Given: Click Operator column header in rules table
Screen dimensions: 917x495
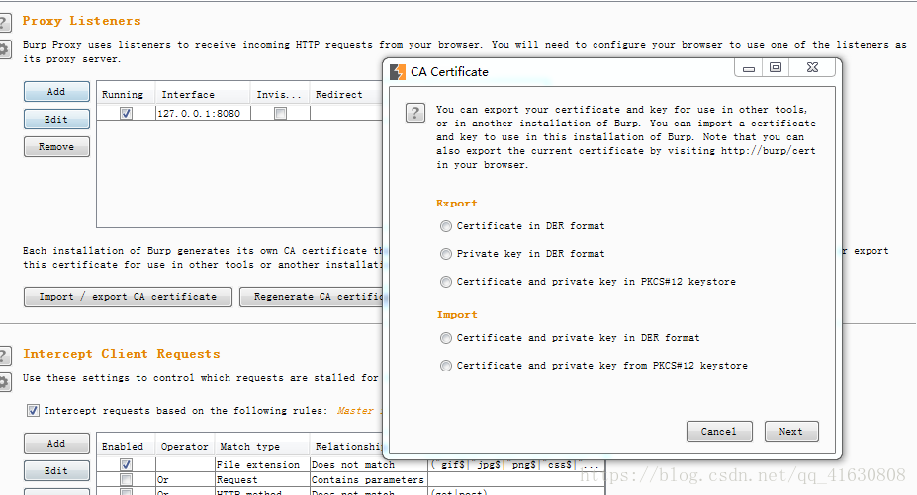Looking at the screenshot, I should [185, 446].
